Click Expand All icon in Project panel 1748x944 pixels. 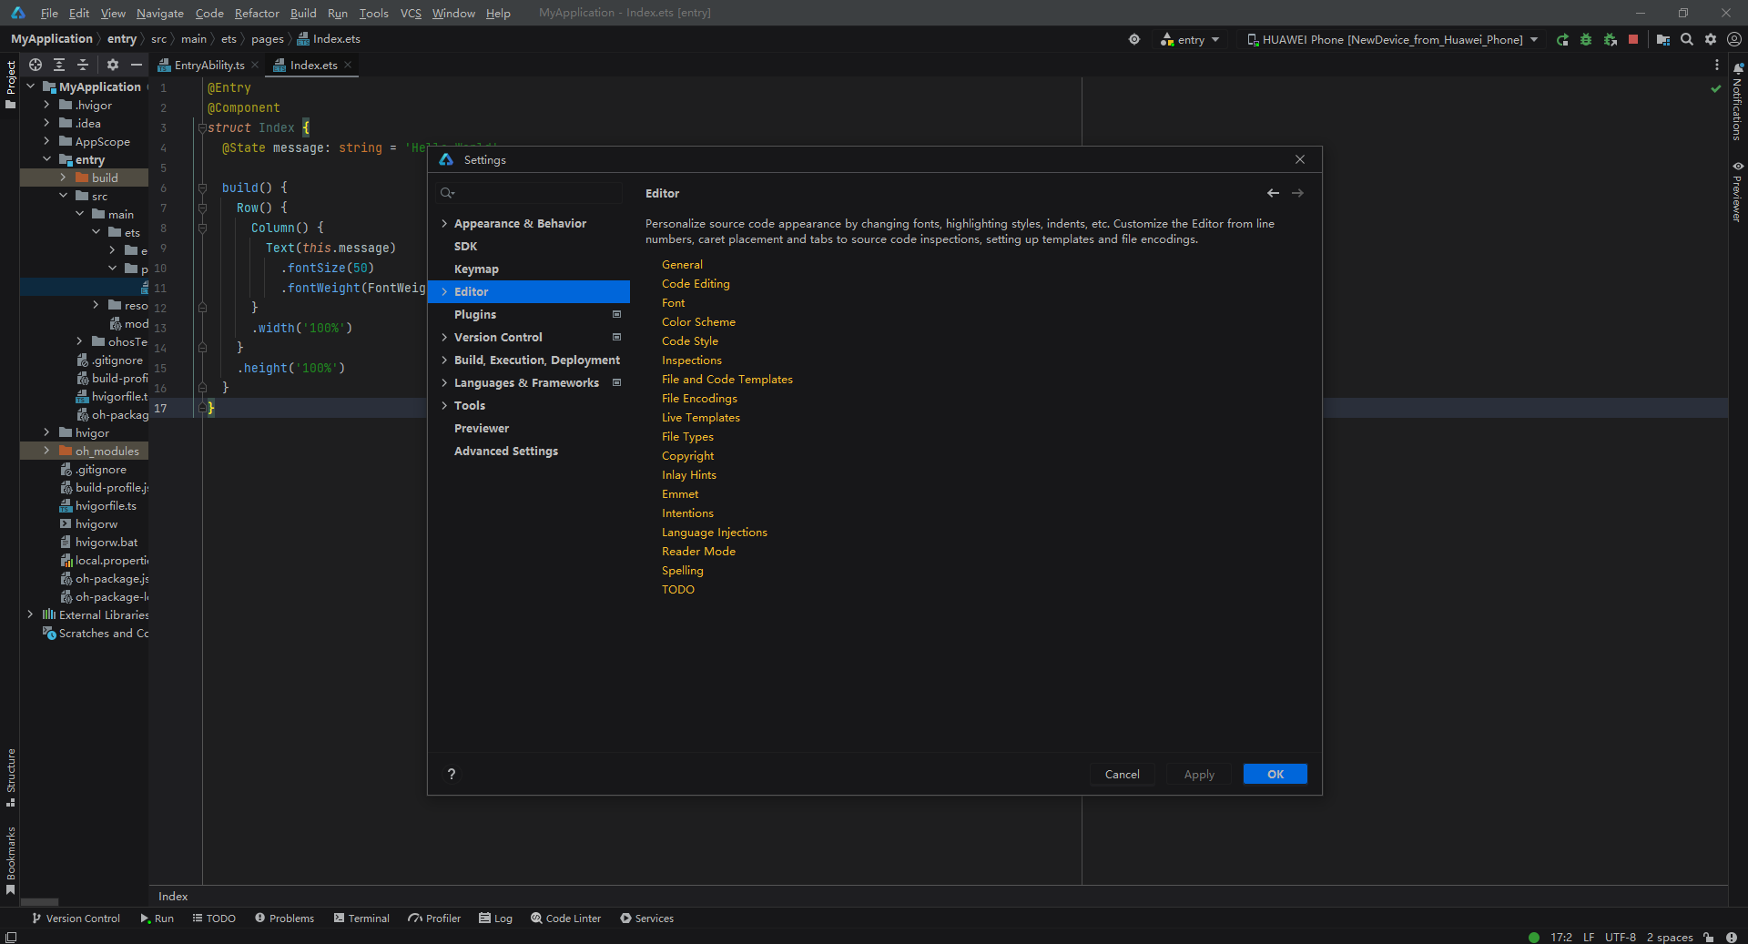59,65
